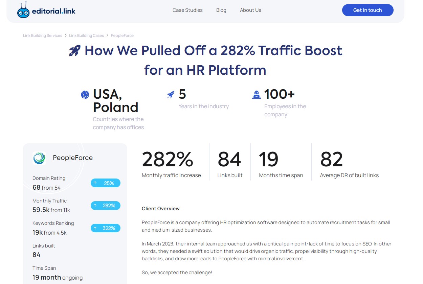Click the 'Client Overview' heading
This screenshot has width=423, height=284.
(161, 209)
